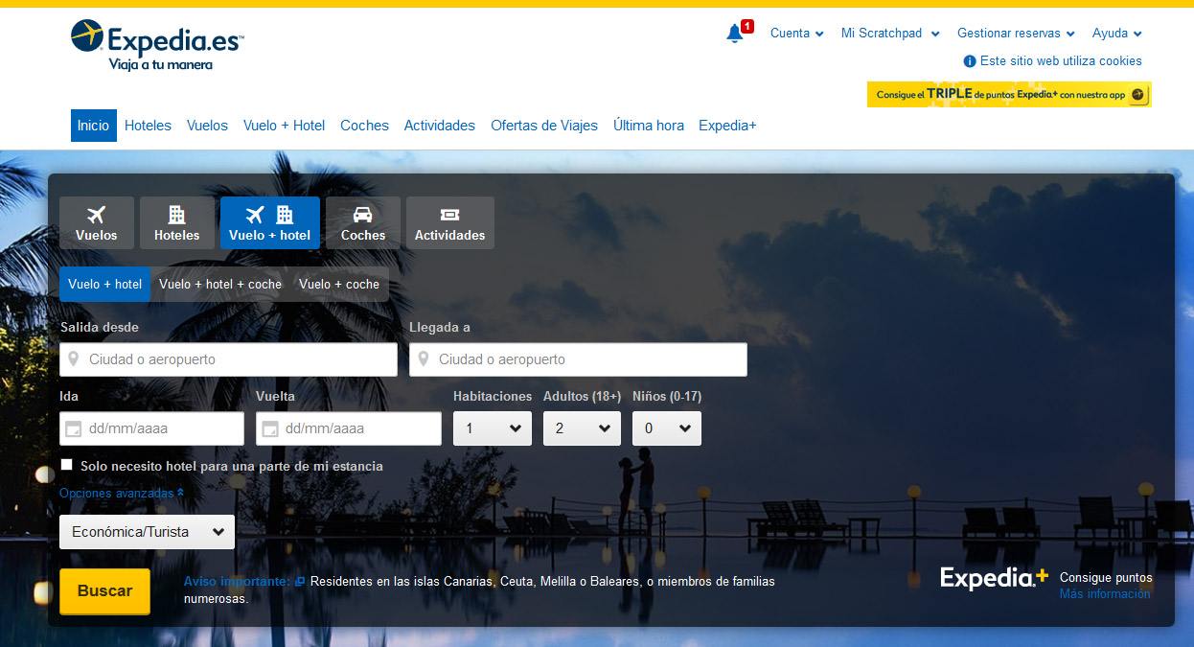
Task: Click the cookies info icon
Action: tap(969, 61)
